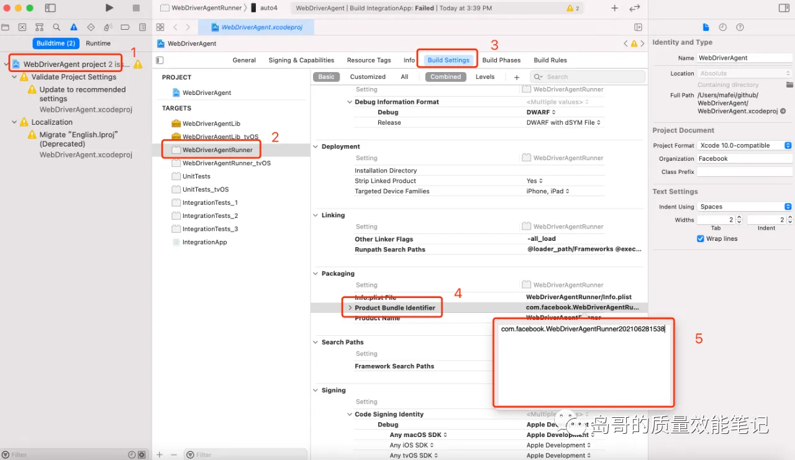Click the build settings Search field

coord(588,77)
